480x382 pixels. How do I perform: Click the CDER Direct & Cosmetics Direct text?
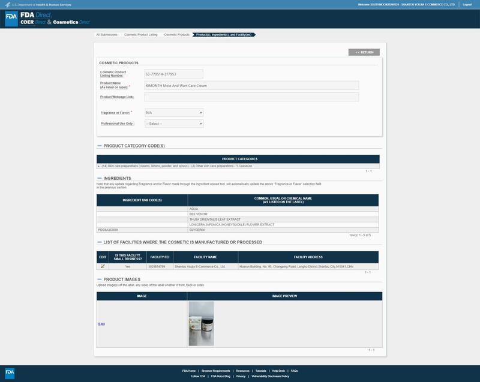coord(55,22)
